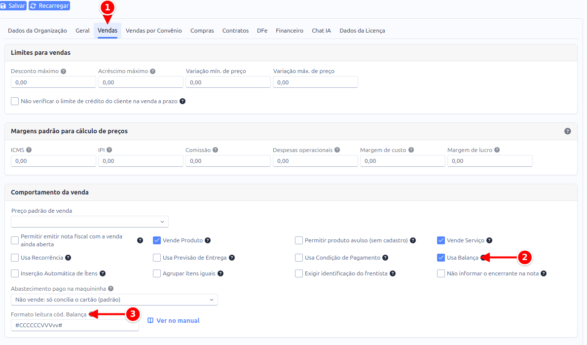587x345 pixels.
Task: Click the Variação máx. de preço field
Action: 315,82
